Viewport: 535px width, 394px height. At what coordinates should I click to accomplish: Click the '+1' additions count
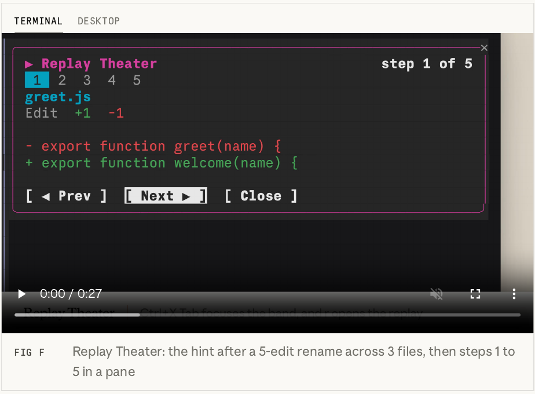tap(83, 114)
